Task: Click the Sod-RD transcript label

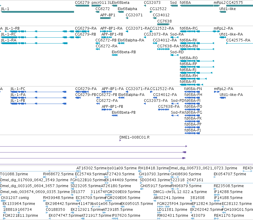Action: click(177, 52)
